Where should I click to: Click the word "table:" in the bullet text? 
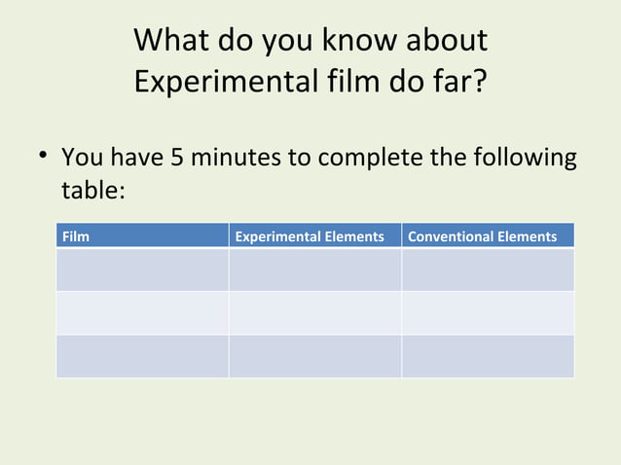pos(93,190)
